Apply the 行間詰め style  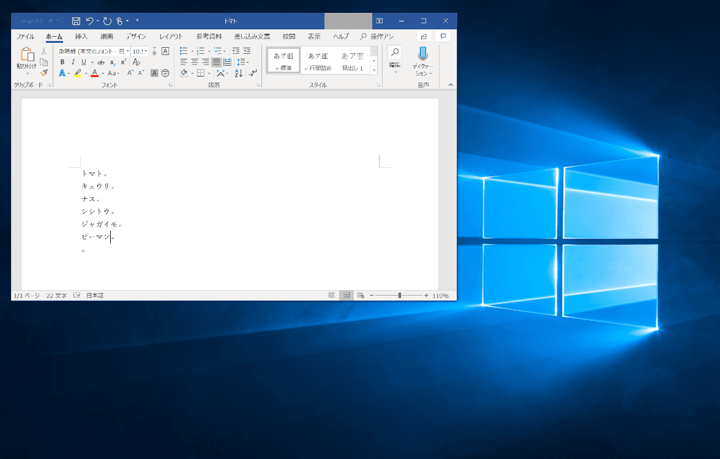pos(318,61)
